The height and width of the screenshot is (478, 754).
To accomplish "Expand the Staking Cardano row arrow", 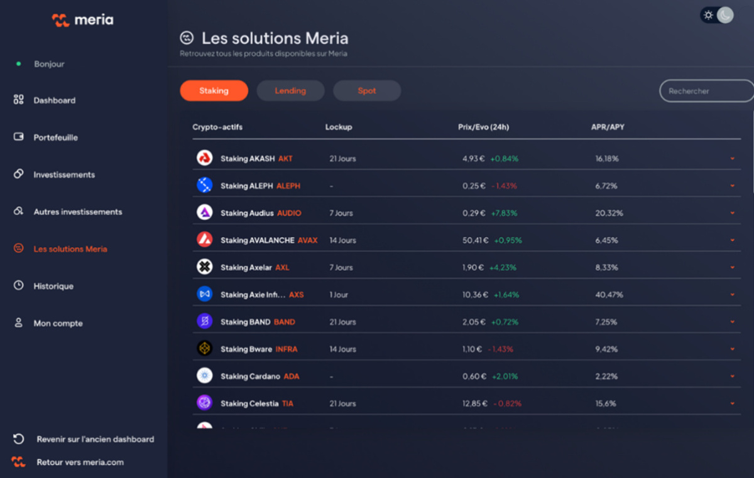I will click(x=733, y=376).
